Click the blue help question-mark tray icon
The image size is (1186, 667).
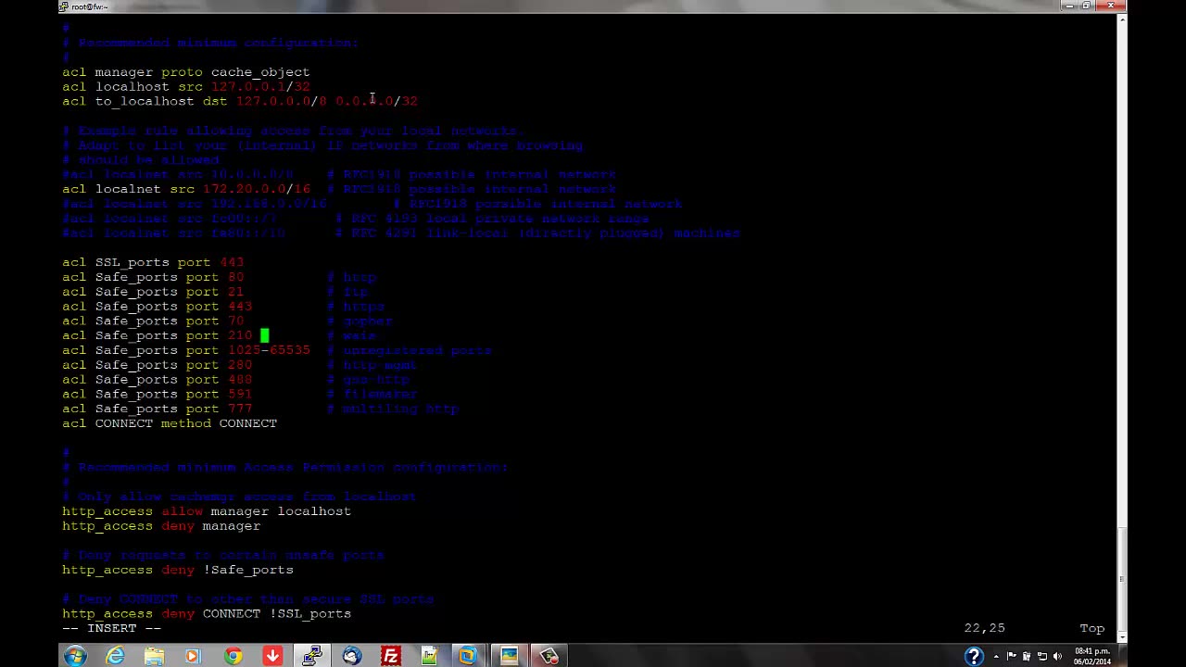point(974,656)
